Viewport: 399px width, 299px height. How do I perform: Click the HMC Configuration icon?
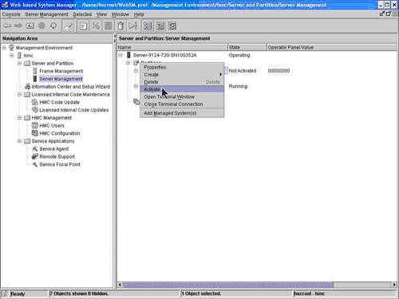pos(34,133)
